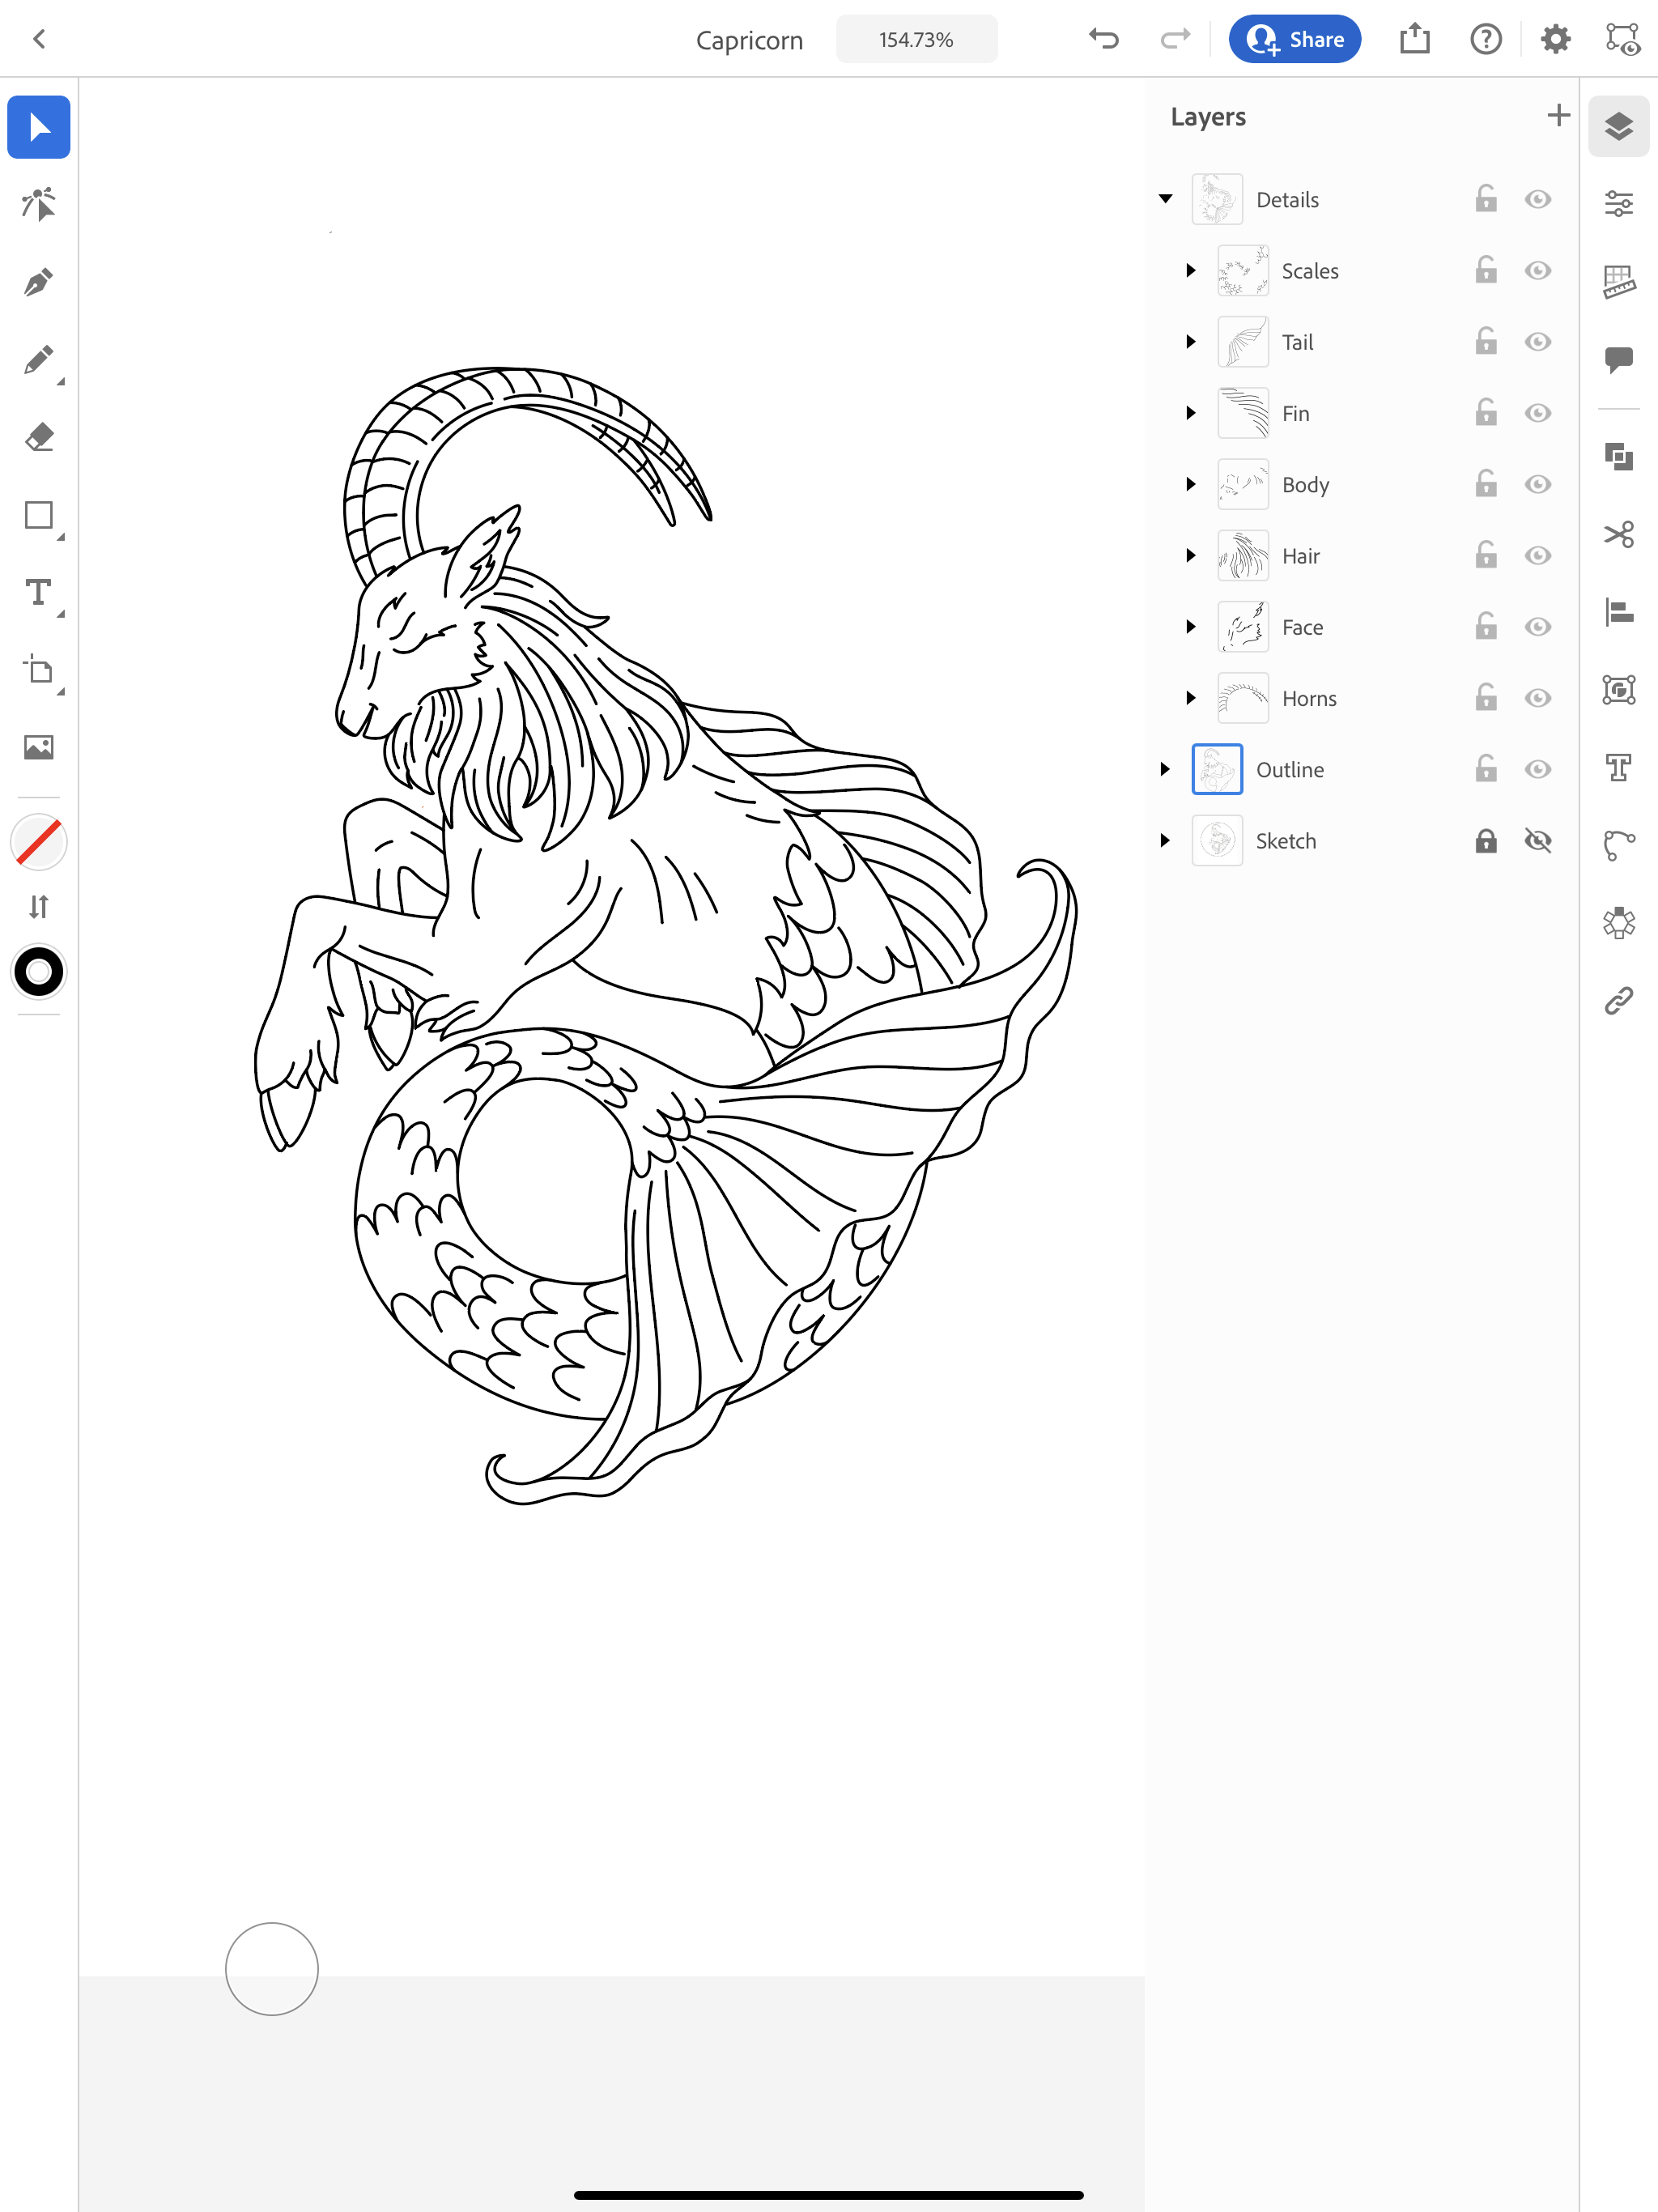Add a new layer with plus

click(x=1558, y=115)
